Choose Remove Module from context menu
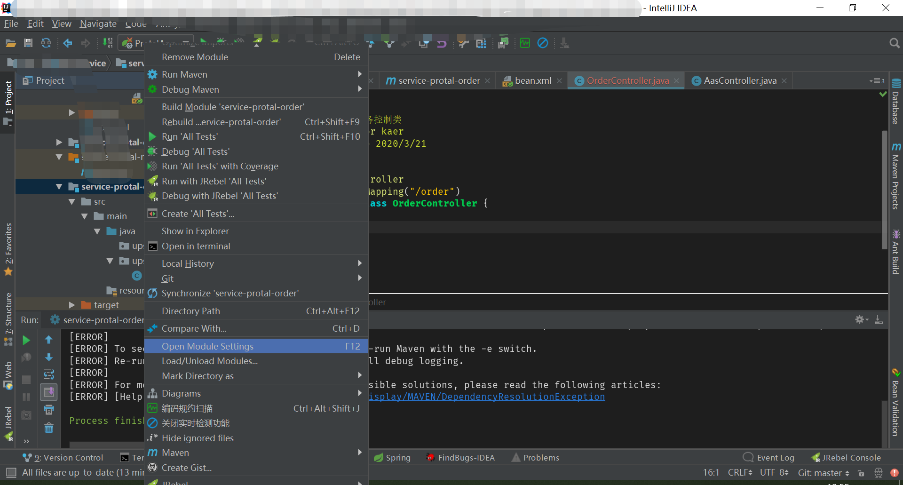This screenshot has width=903, height=485. coord(256,57)
